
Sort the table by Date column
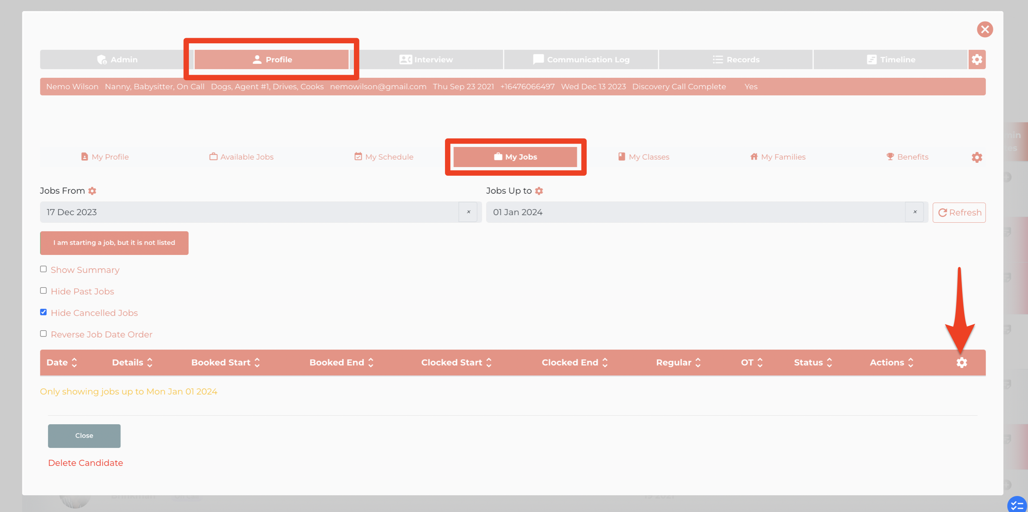62,362
